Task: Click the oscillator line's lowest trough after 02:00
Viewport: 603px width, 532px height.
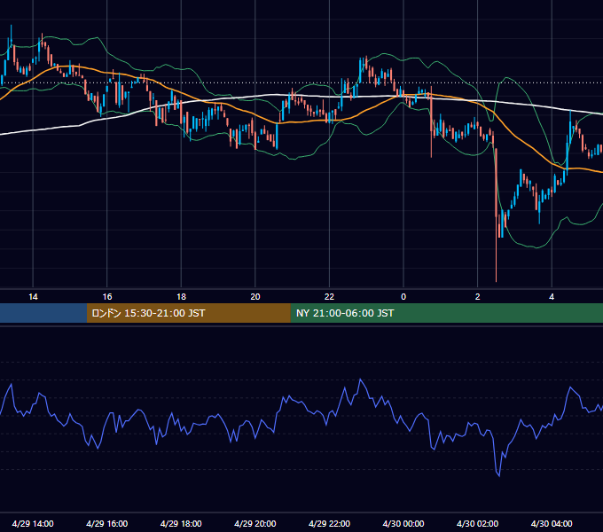Action: tap(499, 476)
